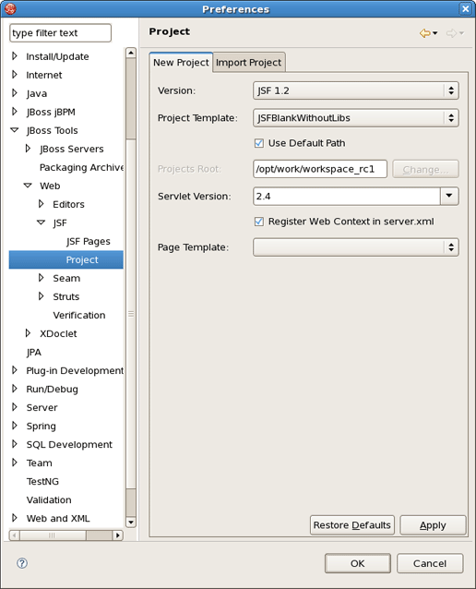Toggle Register Web Context in server.xml
This screenshot has width=476, height=589.
click(x=258, y=222)
